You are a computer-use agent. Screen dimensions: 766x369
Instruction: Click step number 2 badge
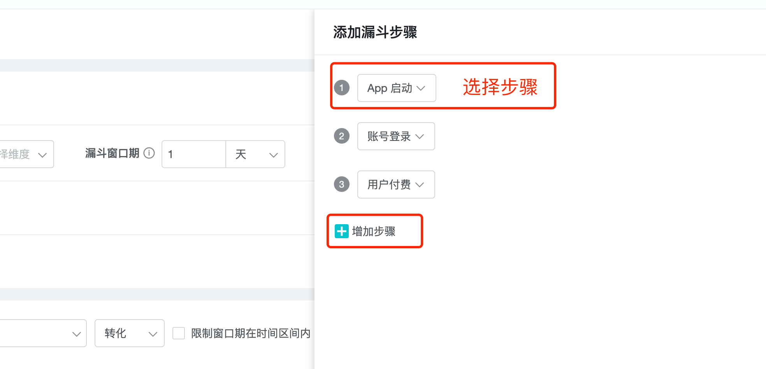(341, 136)
